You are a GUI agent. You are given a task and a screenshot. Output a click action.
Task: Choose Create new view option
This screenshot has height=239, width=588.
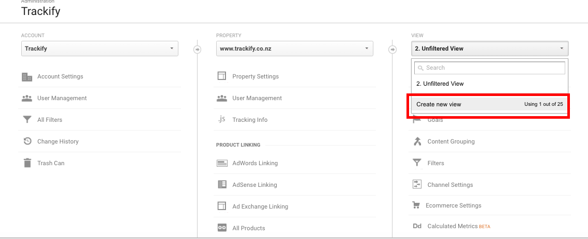tap(490, 104)
